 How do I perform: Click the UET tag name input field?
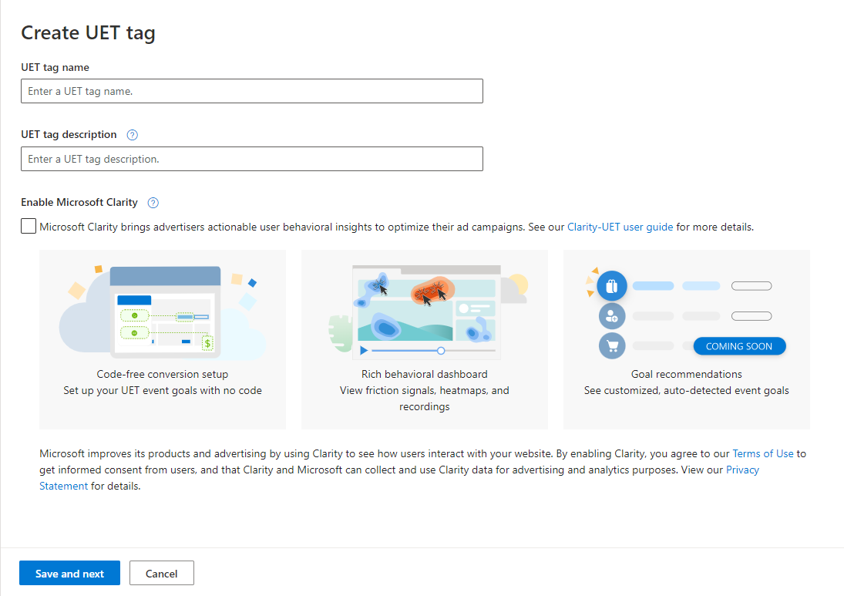(x=252, y=91)
